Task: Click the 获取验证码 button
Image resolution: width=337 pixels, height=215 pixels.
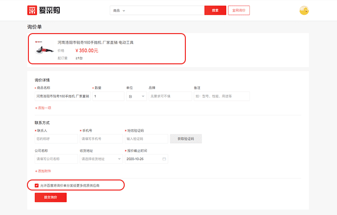Action: tap(185, 139)
